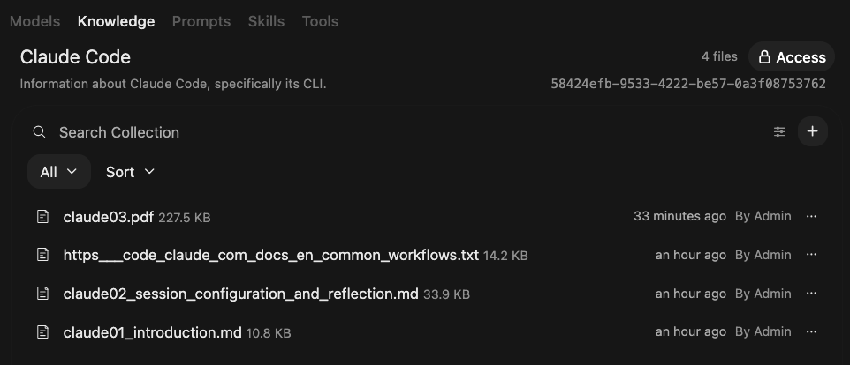Focus the Search Collection field
Image resolution: width=850 pixels, height=365 pixels.
[x=412, y=132]
